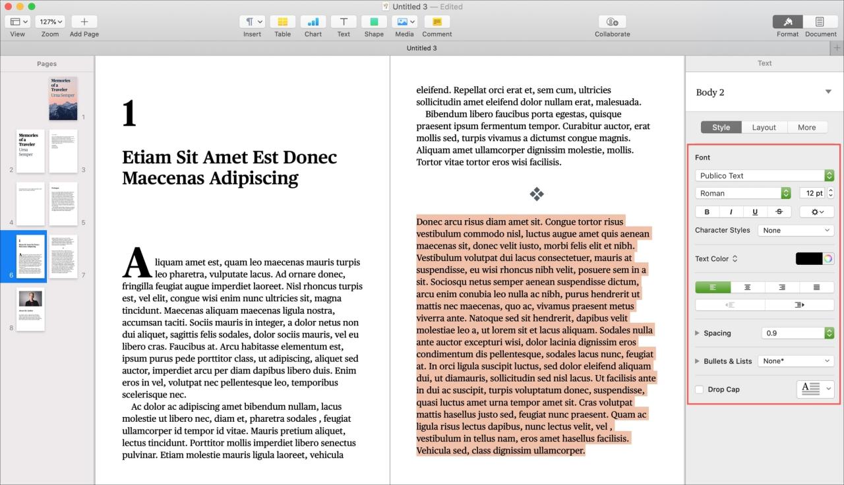Select page 3 thumbnail
Image resolution: width=844 pixels, height=485 pixels.
click(x=63, y=151)
